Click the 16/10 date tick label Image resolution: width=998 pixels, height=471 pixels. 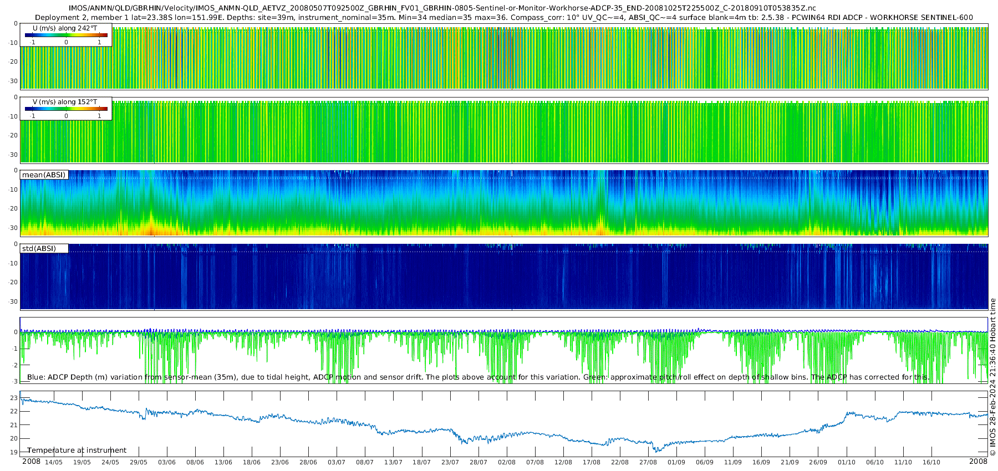[931, 463]
